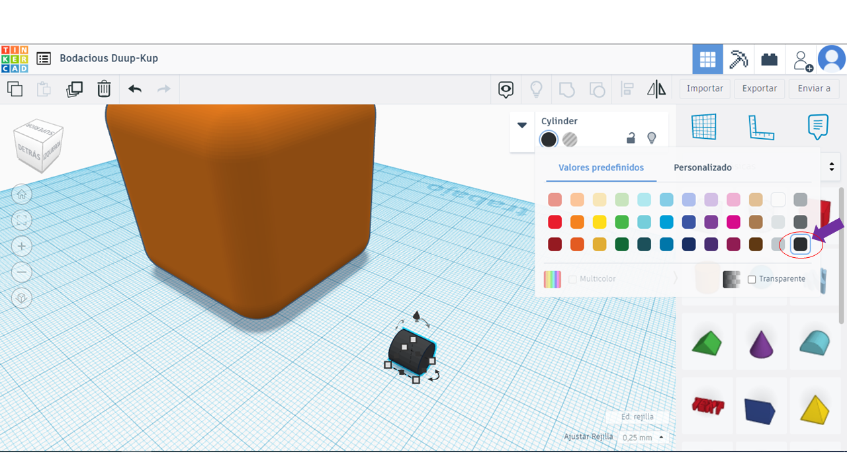847x476 pixels.
Task: Open the shape category dropdown
Action: (x=832, y=166)
